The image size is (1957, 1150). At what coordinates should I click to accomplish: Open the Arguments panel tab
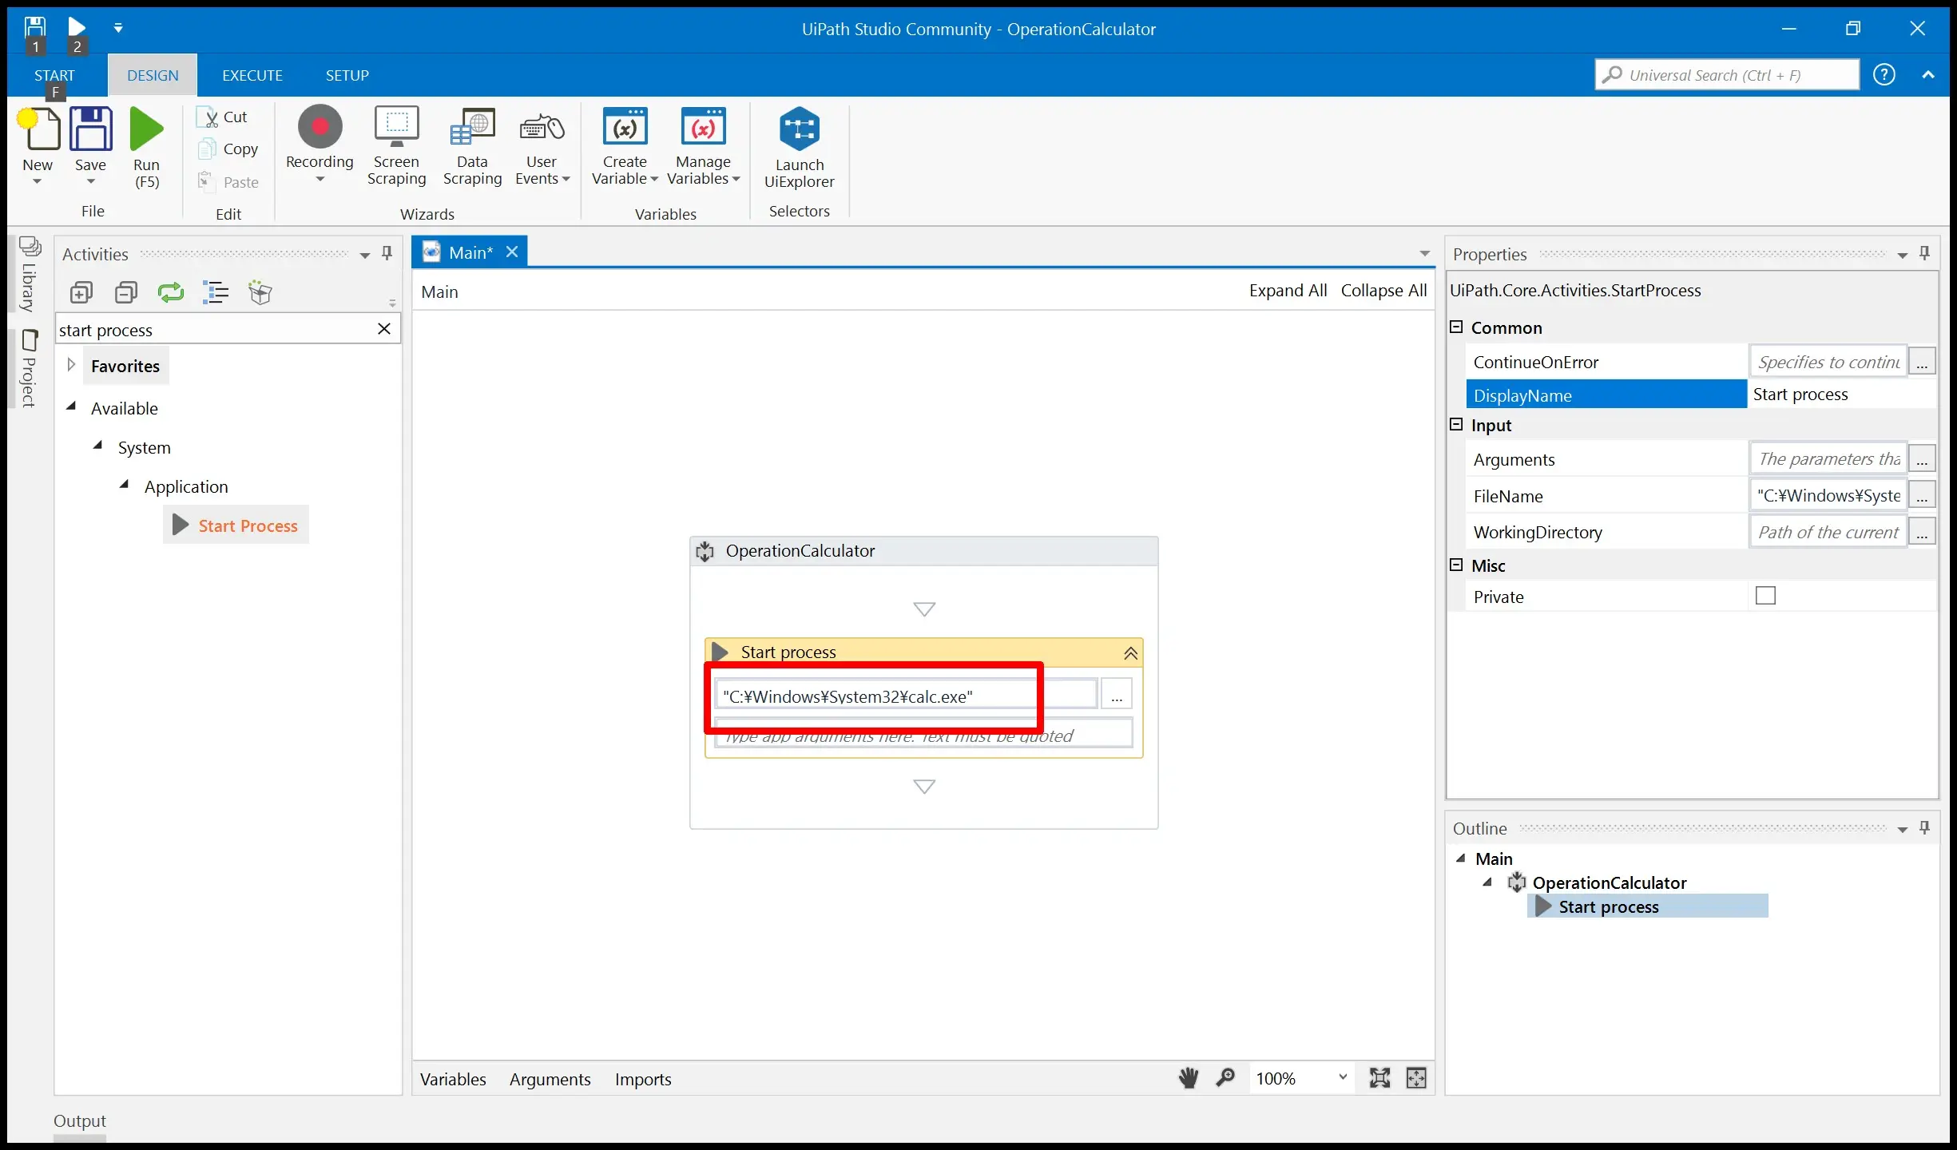click(550, 1079)
